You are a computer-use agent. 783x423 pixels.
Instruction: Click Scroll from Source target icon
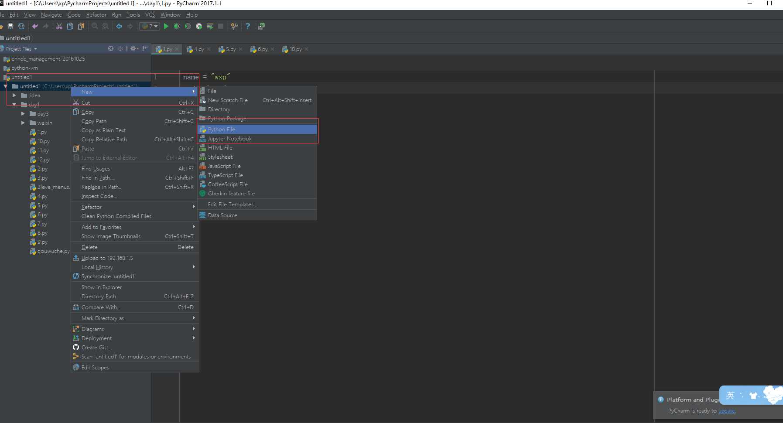pos(111,48)
